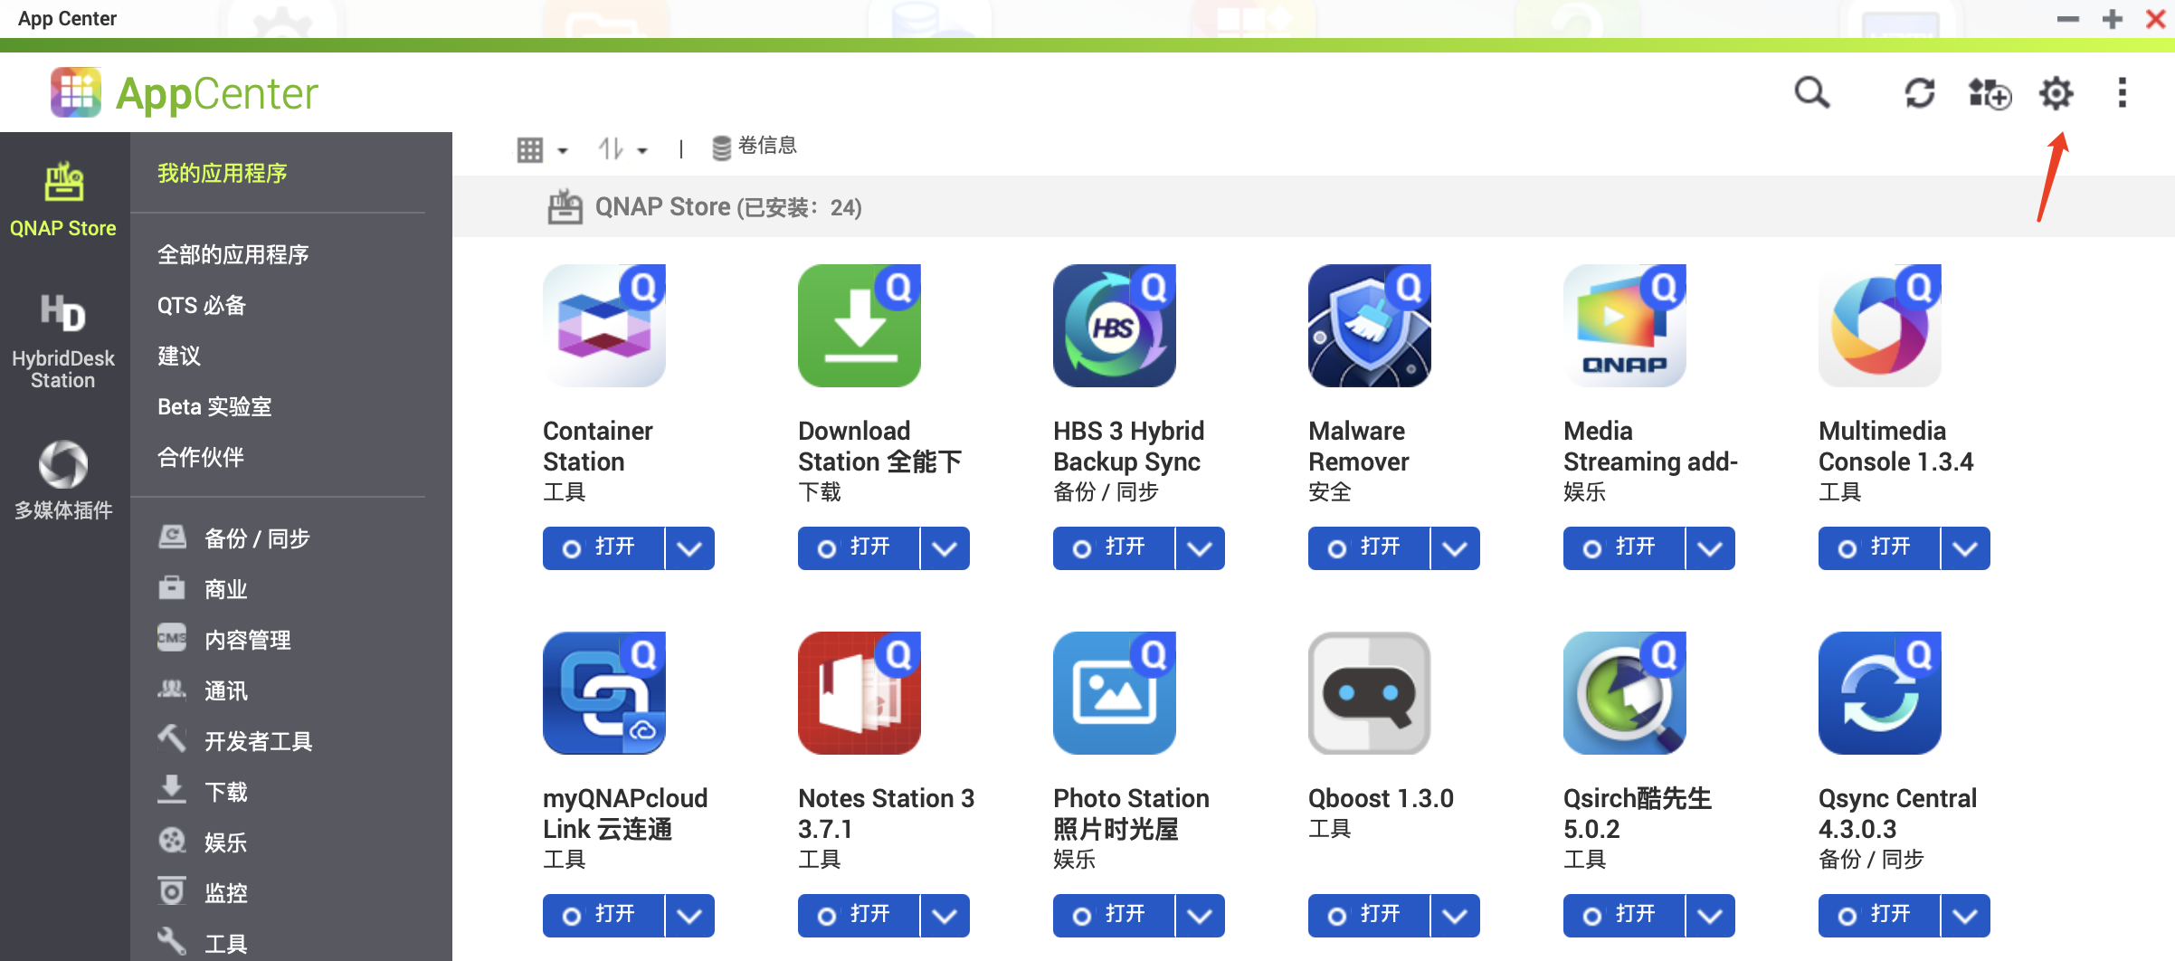
Task: Expand the Qboost action dropdown arrow
Action: tap(1455, 916)
